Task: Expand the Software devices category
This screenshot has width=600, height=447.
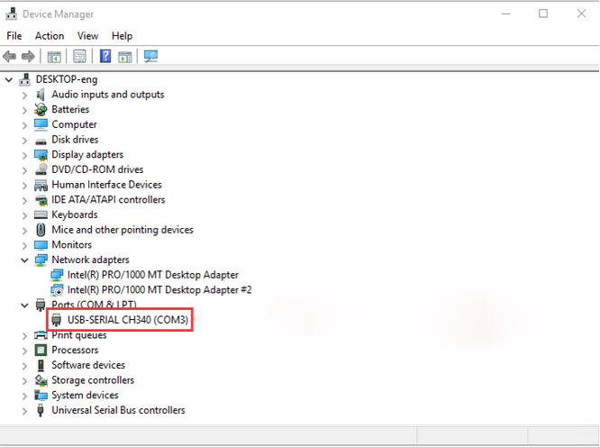Action: click(x=24, y=366)
